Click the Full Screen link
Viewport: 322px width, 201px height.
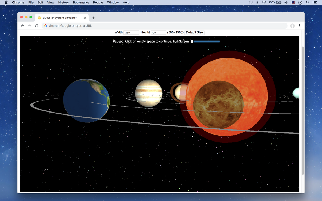pos(181,42)
